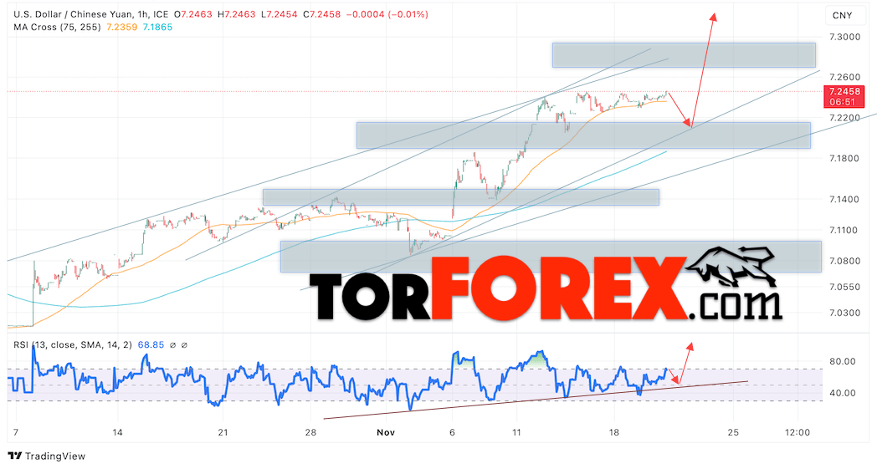
Task: Click the ∅ symbol right after 68.85
Action: coord(173,345)
